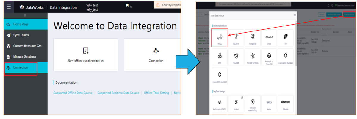Image resolution: width=357 pixels, height=119 pixels.
Task: Click the Creation time column header
Action: 315,32
